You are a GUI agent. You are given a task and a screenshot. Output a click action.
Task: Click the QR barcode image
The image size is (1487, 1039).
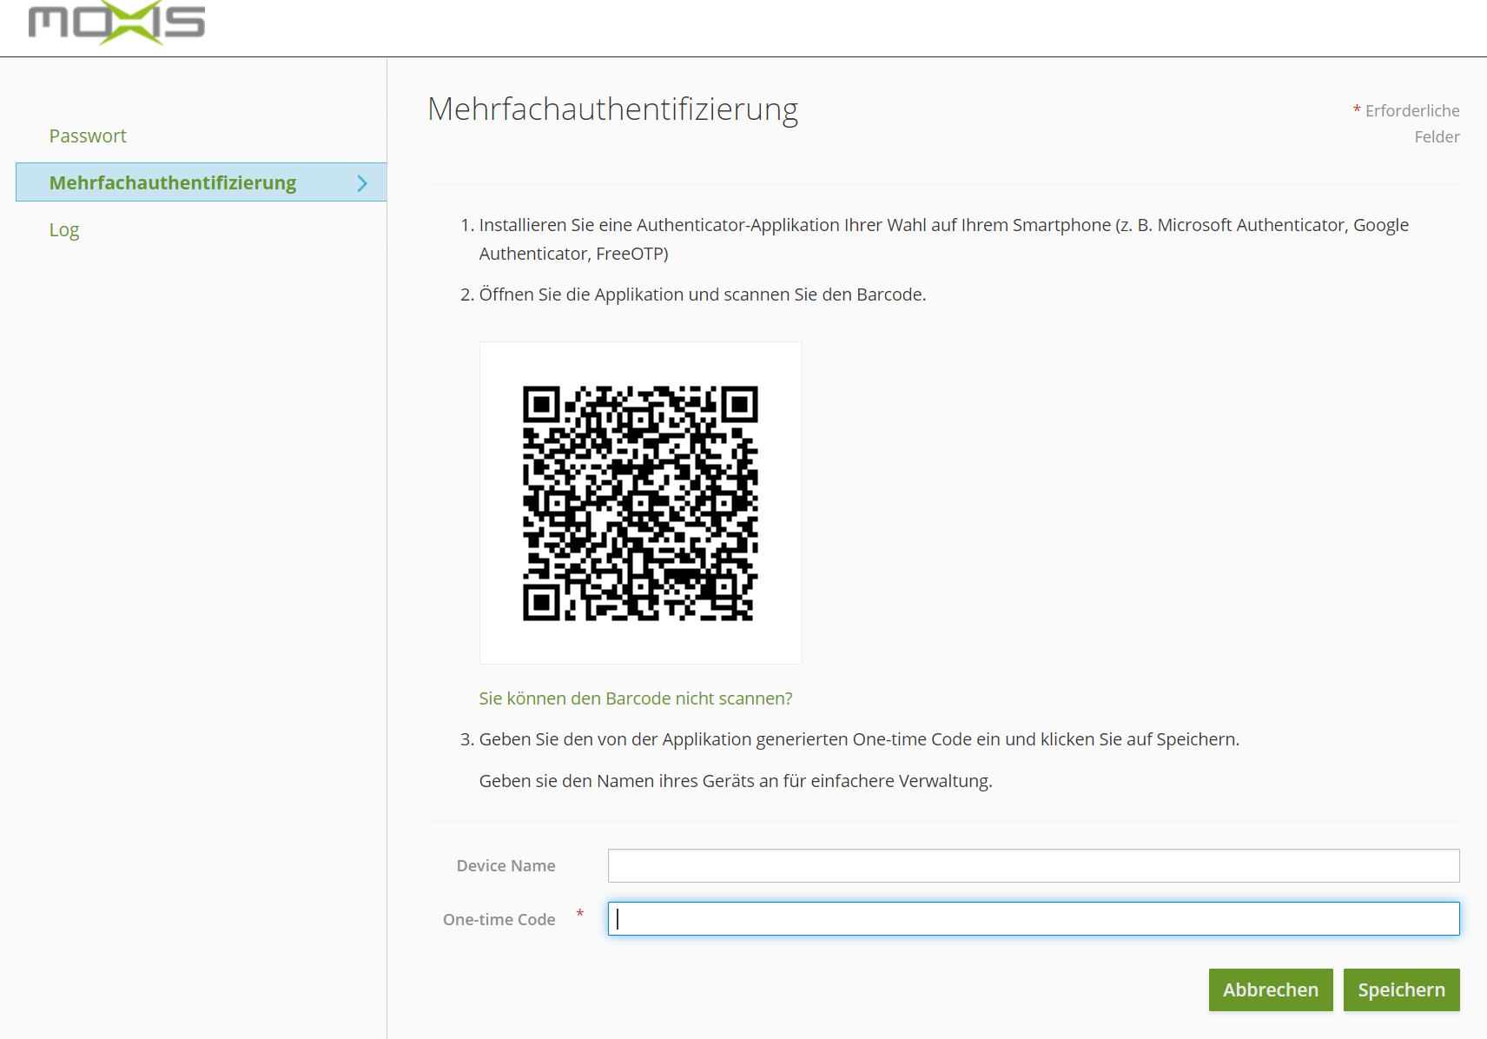coord(640,502)
